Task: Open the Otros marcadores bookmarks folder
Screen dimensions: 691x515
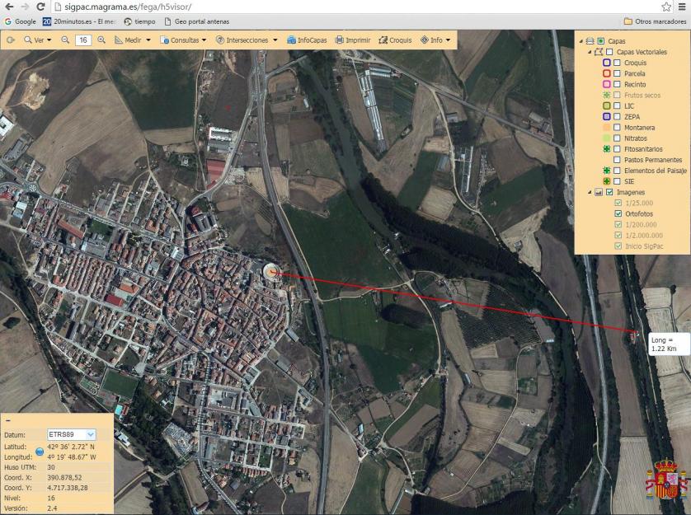Action: tap(655, 21)
